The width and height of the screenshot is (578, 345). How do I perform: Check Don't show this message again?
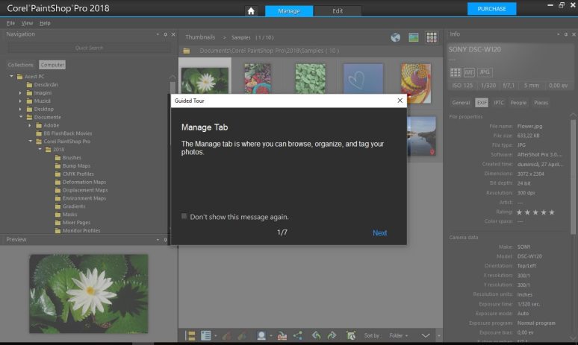click(x=184, y=216)
